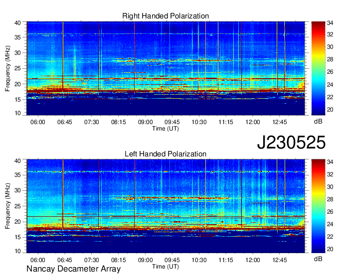Click the dB unit label under lower colorbar
This screenshot has height=275, width=339.
pyautogui.click(x=318, y=259)
